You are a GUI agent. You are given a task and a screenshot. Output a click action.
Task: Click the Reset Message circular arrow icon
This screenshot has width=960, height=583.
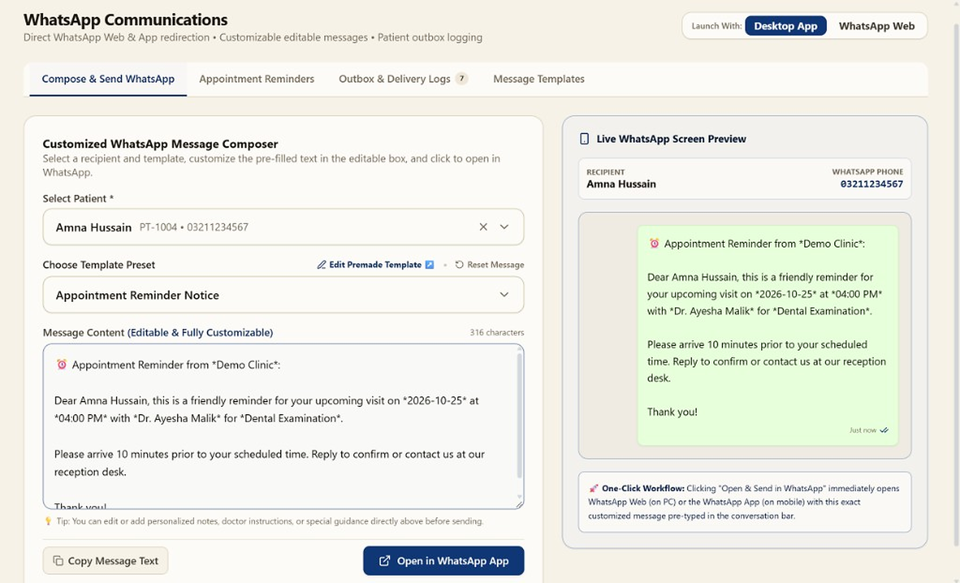click(459, 265)
